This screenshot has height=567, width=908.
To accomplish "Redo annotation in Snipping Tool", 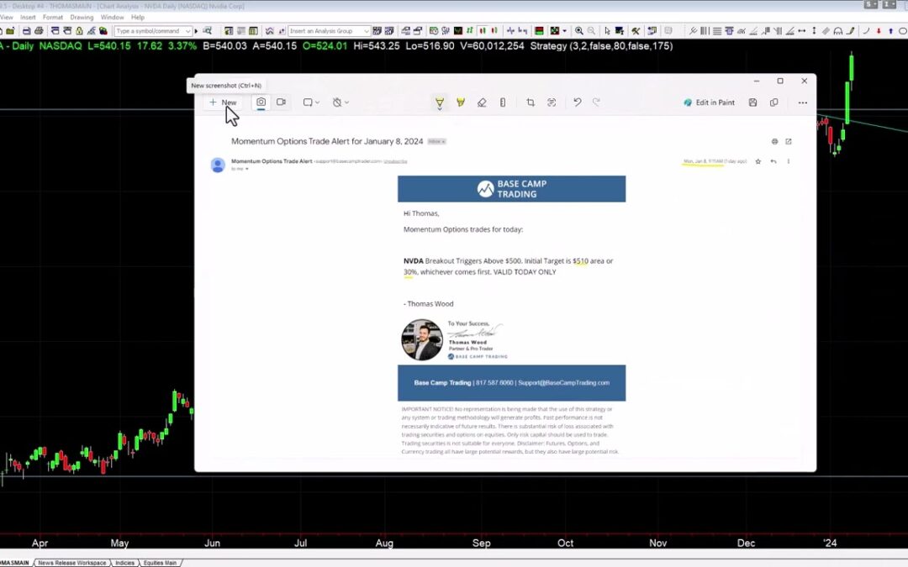I will pyautogui.click(x=596, y=102).
